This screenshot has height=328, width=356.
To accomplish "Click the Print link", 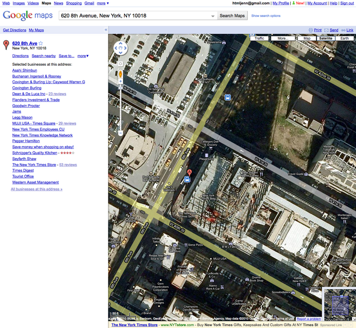I will coord(317,30).
